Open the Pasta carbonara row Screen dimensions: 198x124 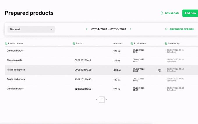pos(101,79)
